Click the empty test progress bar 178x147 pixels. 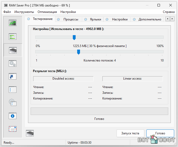(x=99, y=111)
